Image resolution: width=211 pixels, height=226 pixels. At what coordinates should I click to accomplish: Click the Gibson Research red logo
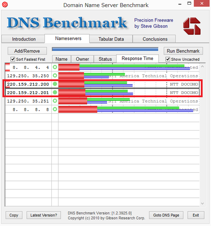[192, 26]
